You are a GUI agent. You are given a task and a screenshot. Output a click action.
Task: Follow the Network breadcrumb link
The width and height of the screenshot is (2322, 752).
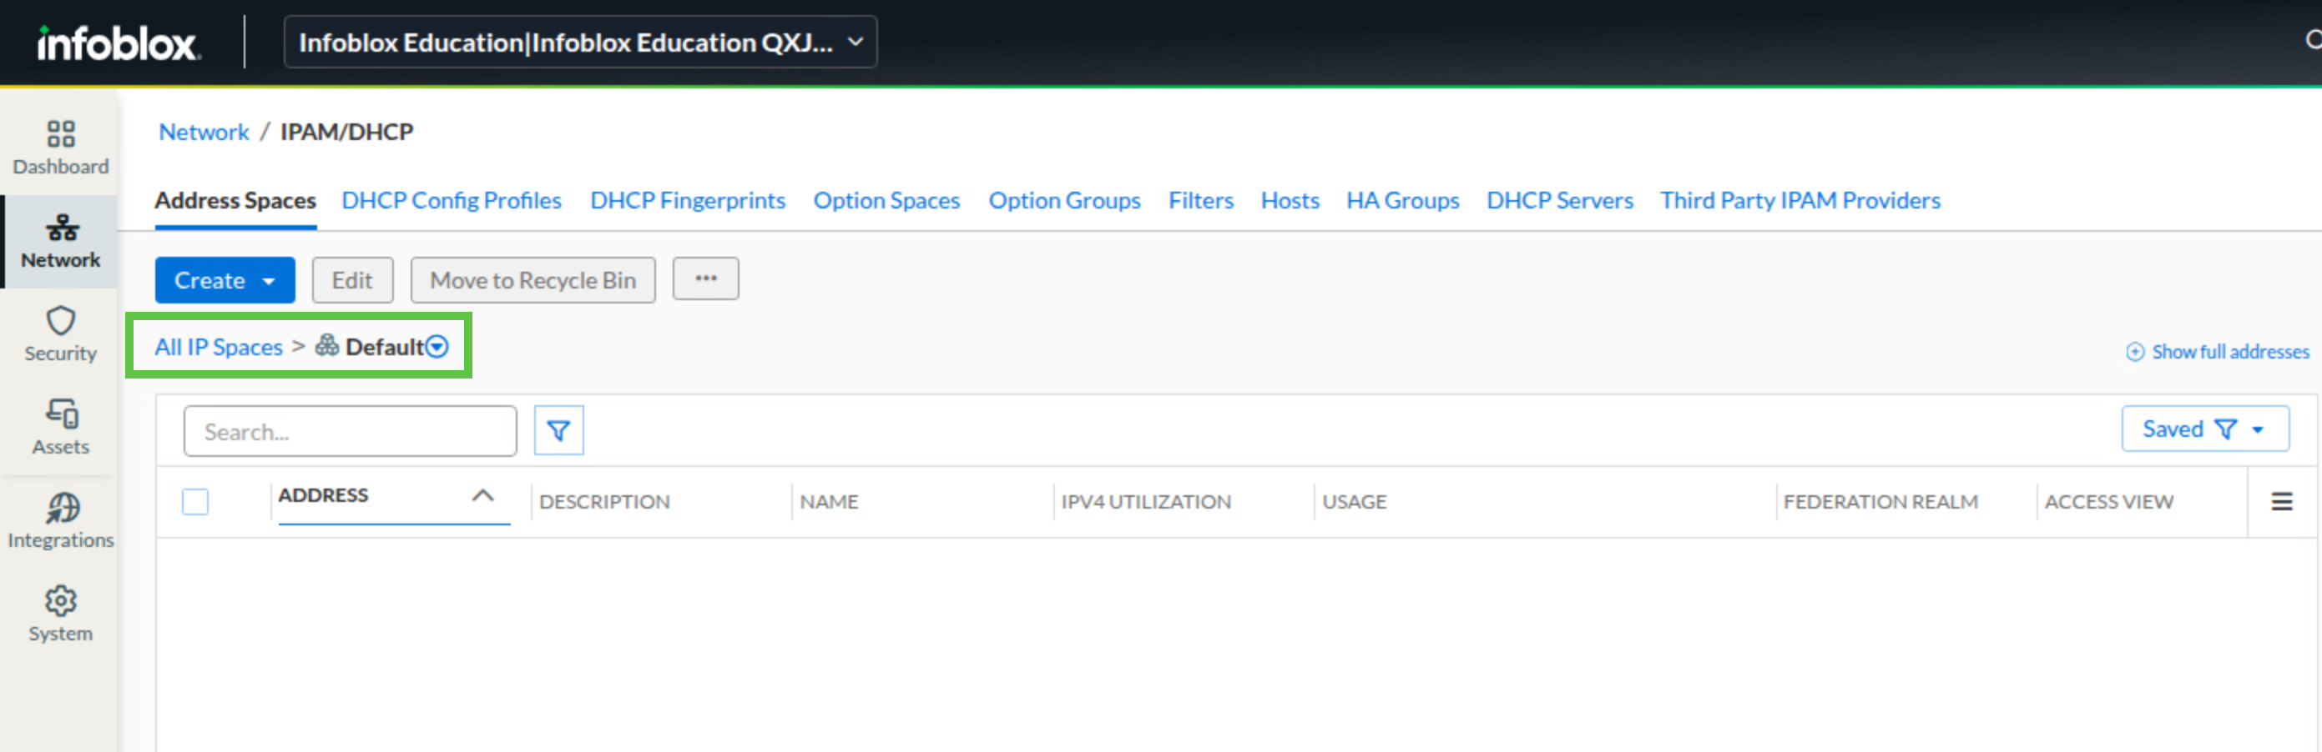pos(204,132)
